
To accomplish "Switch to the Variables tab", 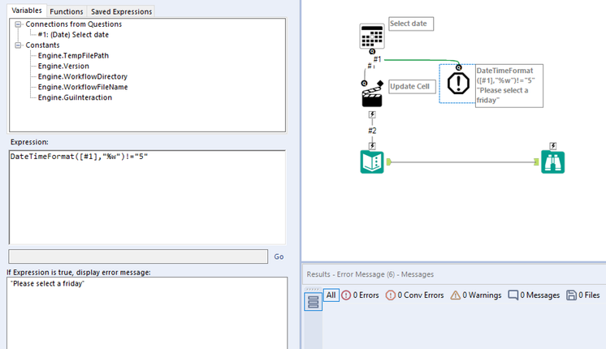I will pyautogui.click(x=27, y=11).
